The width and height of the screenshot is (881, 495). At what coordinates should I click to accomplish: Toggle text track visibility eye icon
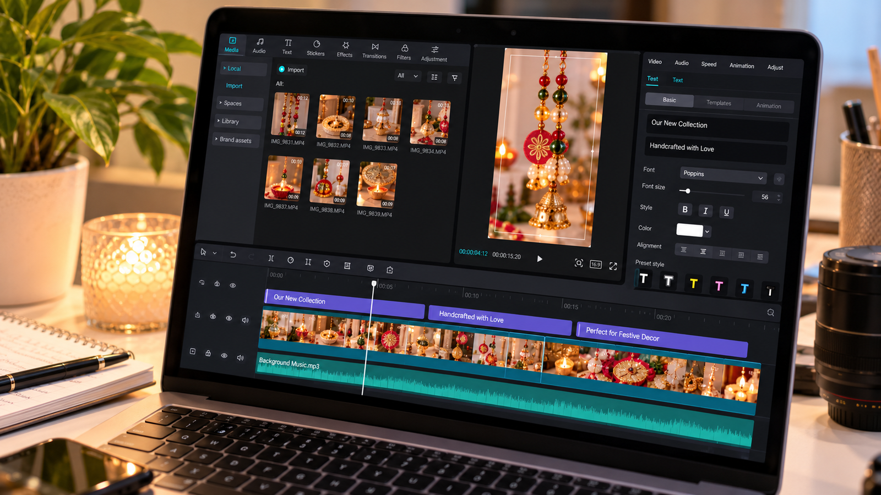[233, 285]
